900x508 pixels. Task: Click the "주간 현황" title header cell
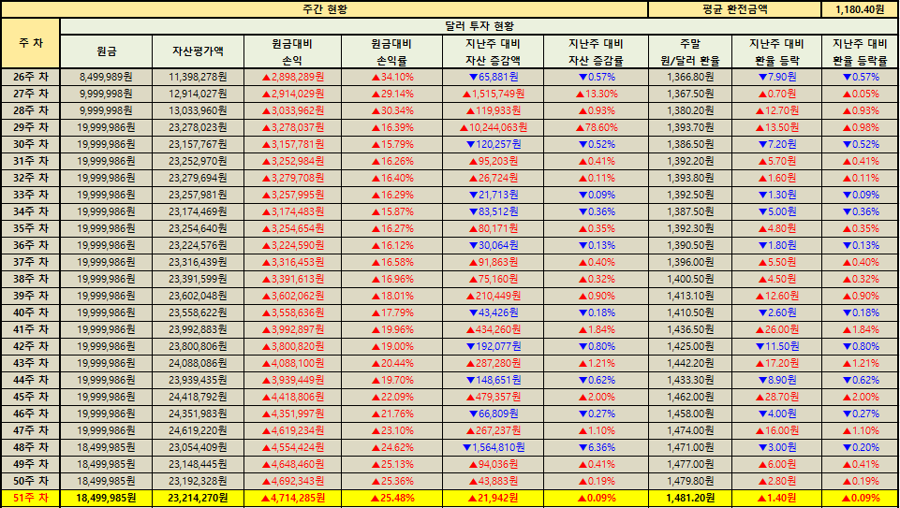coord(325,8)
